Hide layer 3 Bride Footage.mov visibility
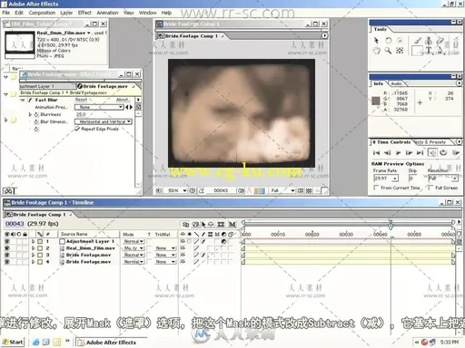Image resolution: width=465 pixels, height=348 pixels. (7, 256)
